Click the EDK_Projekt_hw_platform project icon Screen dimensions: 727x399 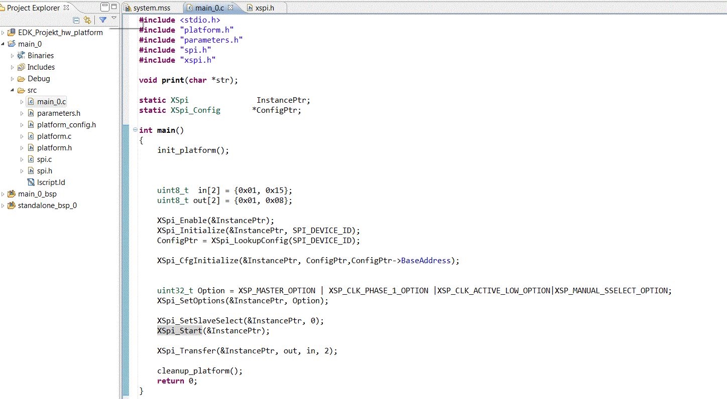tap(12, 33)
